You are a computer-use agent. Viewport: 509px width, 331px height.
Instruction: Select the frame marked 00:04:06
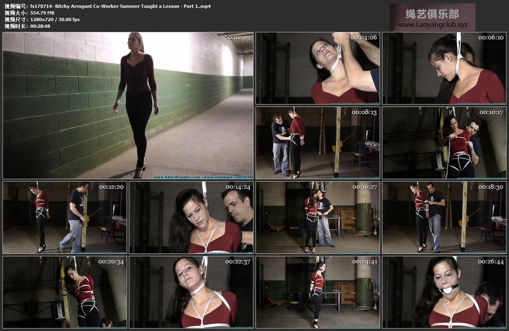click(317, 68)
